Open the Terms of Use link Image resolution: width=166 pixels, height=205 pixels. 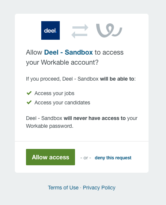pyautogui.click(x=63, y=188)
